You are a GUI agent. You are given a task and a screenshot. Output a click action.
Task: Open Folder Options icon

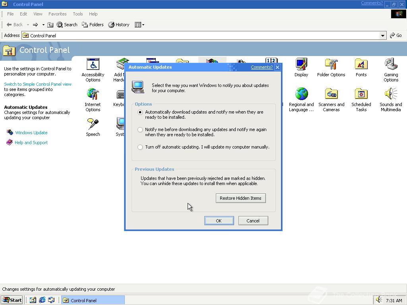pos(331,68)
